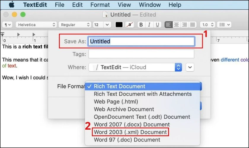Viewport: 249px width, 148px height.
Task: Click the green zoom window button
Action: coord(23,15)
